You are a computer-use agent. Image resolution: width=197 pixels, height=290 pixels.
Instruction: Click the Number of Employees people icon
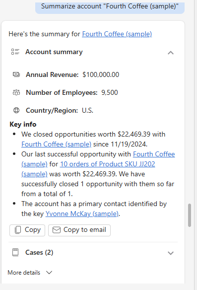click(16, 92)
